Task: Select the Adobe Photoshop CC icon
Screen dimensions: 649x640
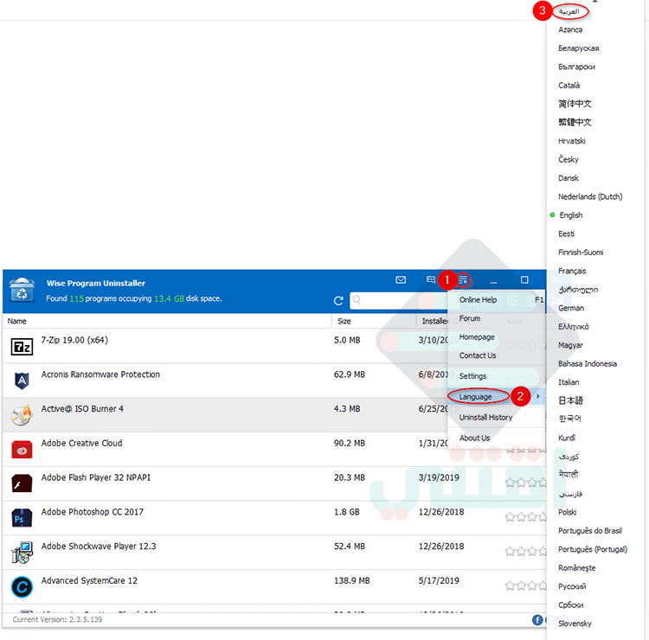Action: coord(22,518)
